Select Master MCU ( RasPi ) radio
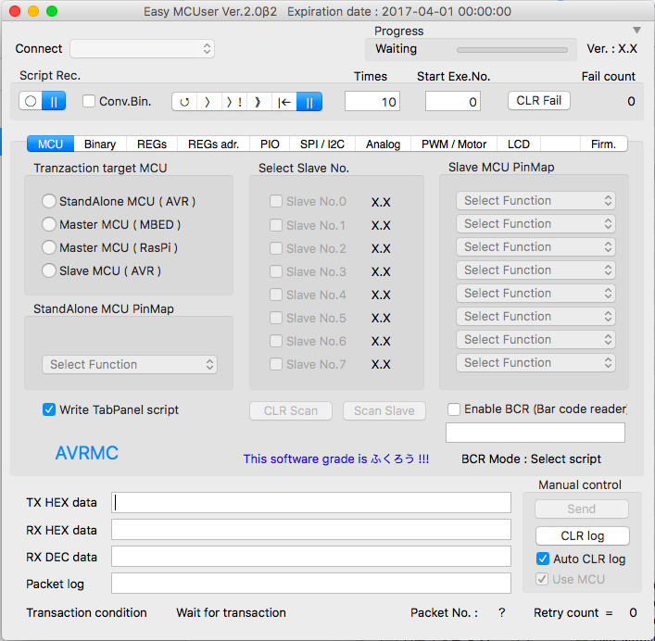The image size is (655, 641). click(x=49, y=247)
